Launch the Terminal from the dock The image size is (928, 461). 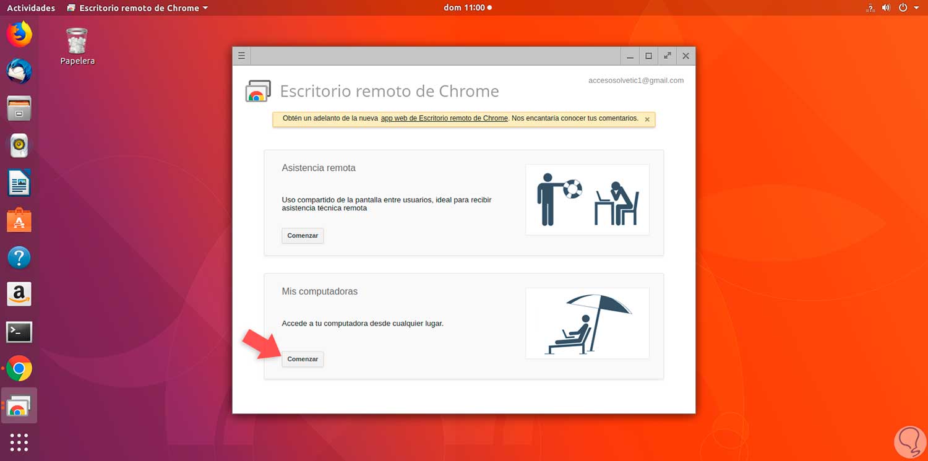pyautogui.click(x=19, y=332)
